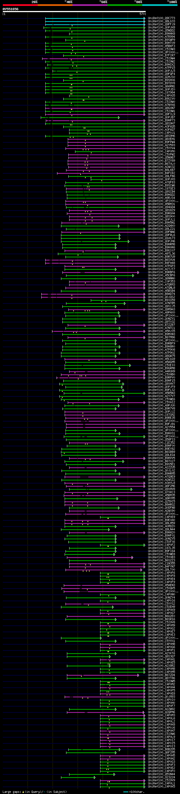Open hit label UniRef100_C5I9V9
Image resolution: width=180 pixels, height=794 pixels.
coord(161,780)
